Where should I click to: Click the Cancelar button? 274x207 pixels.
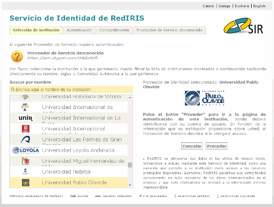coord(192,146)
